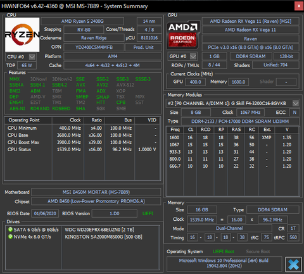Image resolution: width=304 pixels, height=274 pixels.
Task: Click the blue X close icon at bottom
Action: (x=293, y=265)
